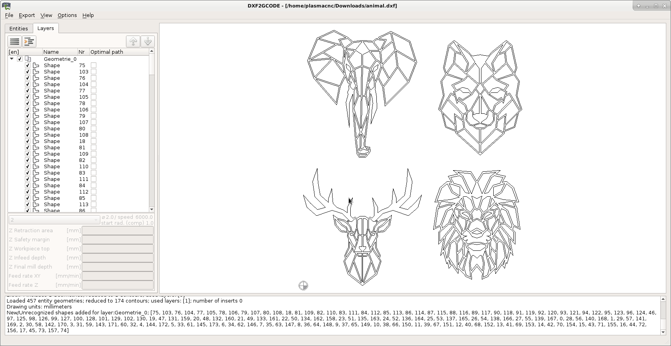The image size is (671, 346).
Task: Click the move shape up arrow button
Action: 133,41
